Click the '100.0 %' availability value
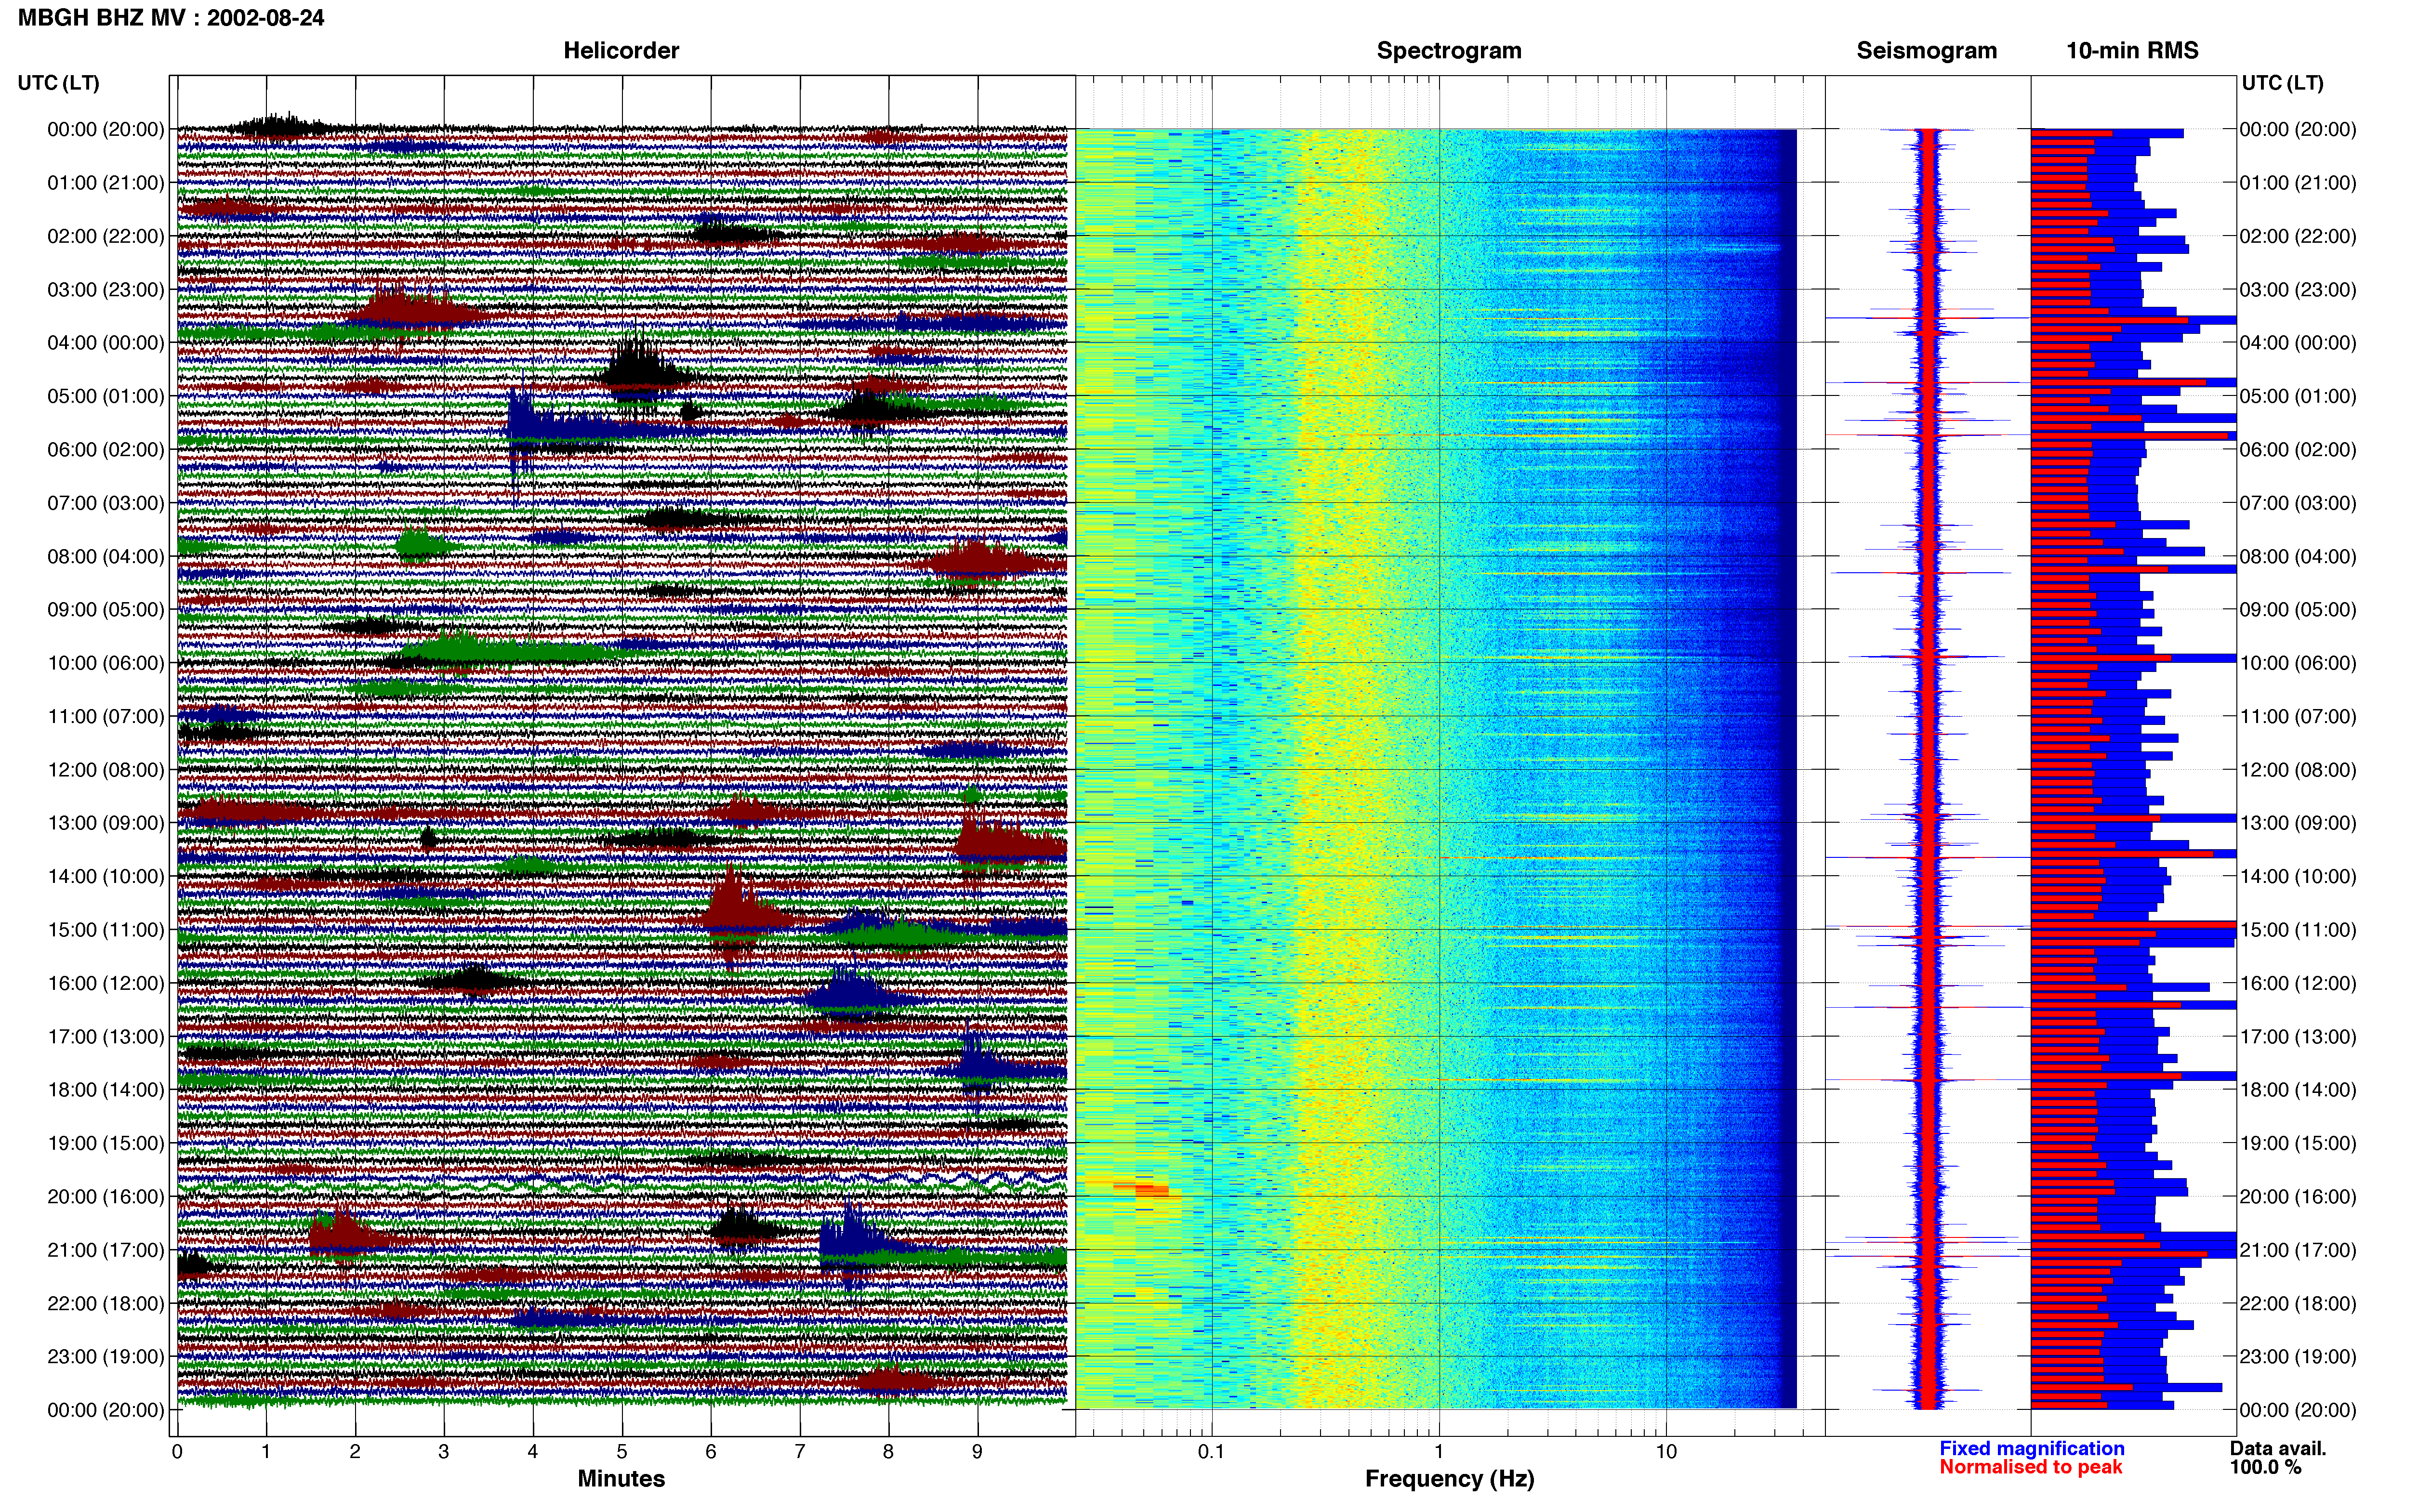 [x=2266, y=1467]
